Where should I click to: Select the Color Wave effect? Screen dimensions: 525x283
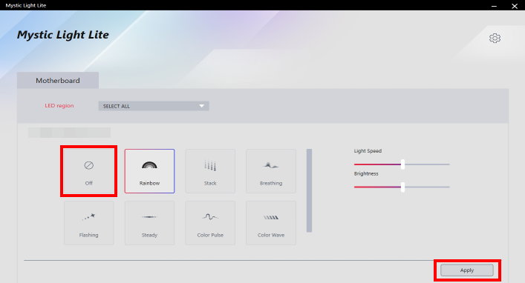pyautogui.click(x=271, y=223)
